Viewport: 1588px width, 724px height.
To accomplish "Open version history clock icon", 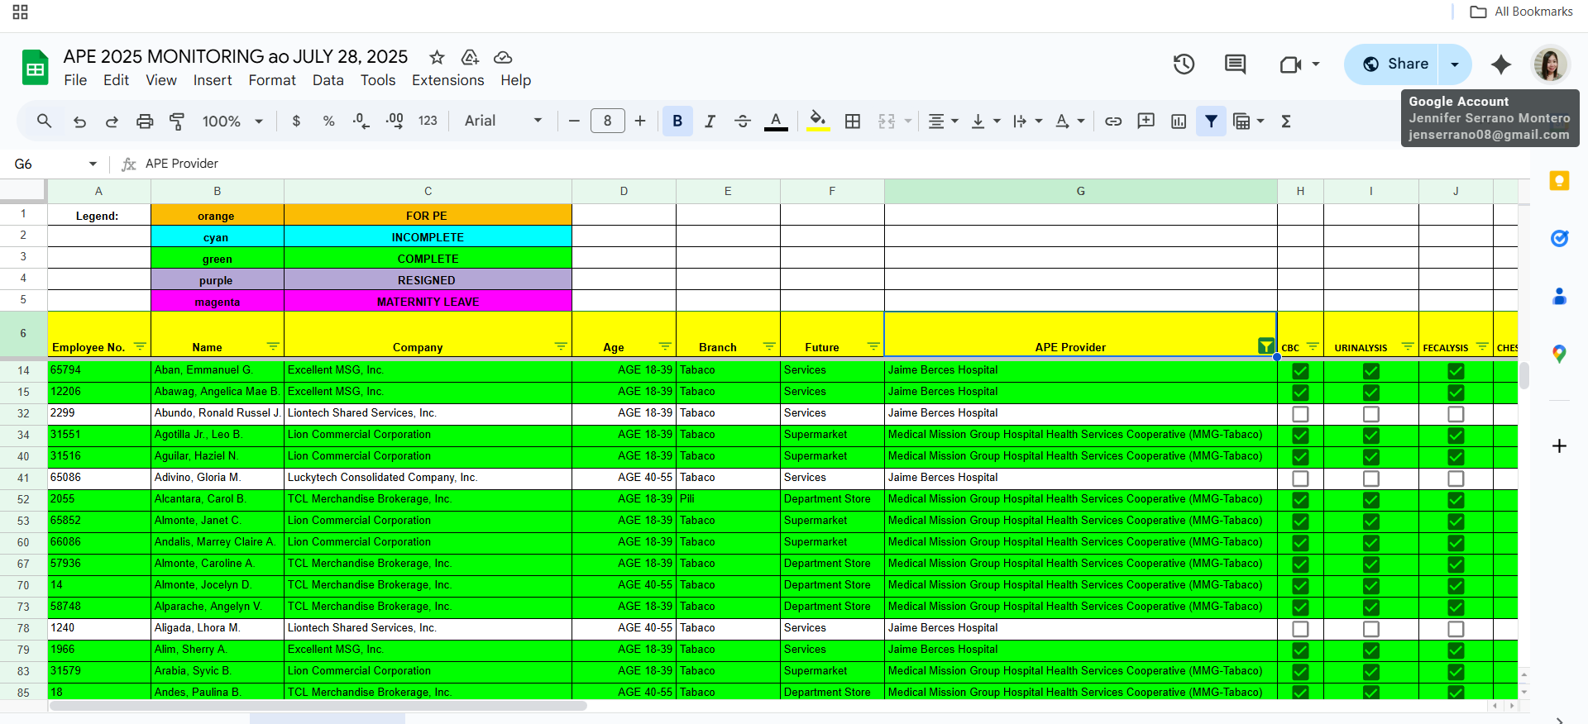I will [1184, 64].
